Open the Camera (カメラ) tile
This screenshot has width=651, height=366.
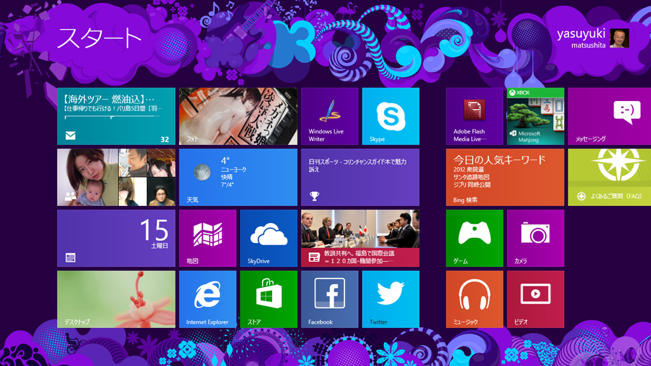(x=535, y=238)
